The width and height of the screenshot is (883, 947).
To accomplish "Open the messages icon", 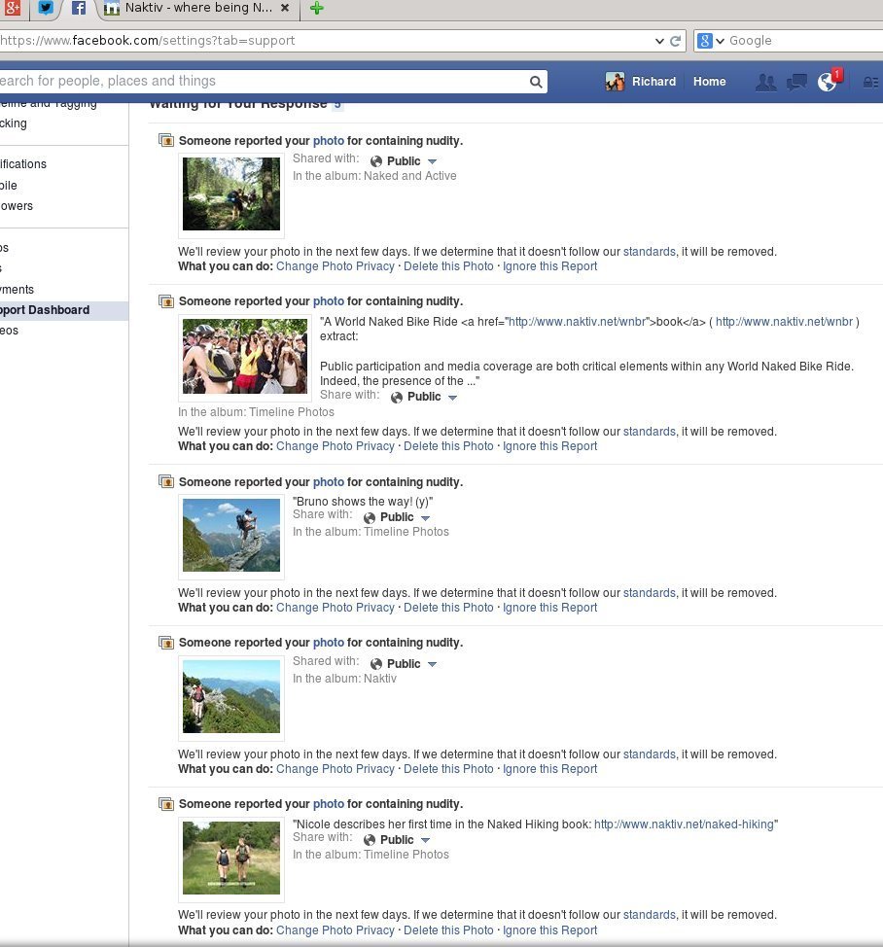I will pos(796,82).
